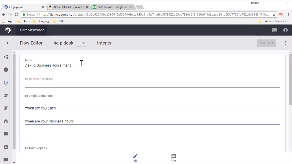This screenshot has width=292, height=164.
Task: Open the settings gear in sidebar
Action: (6, 147)
